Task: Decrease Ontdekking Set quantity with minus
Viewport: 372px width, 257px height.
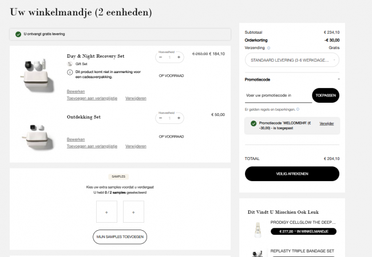Action: coord(161,118)
